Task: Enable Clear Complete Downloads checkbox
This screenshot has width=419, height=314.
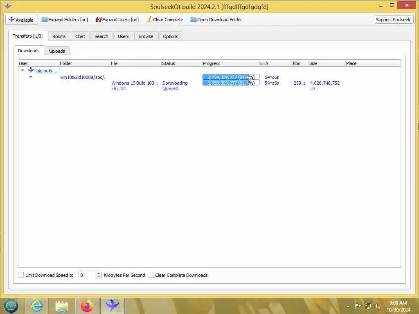Action: pyautogui.click(x=151, y=275)
